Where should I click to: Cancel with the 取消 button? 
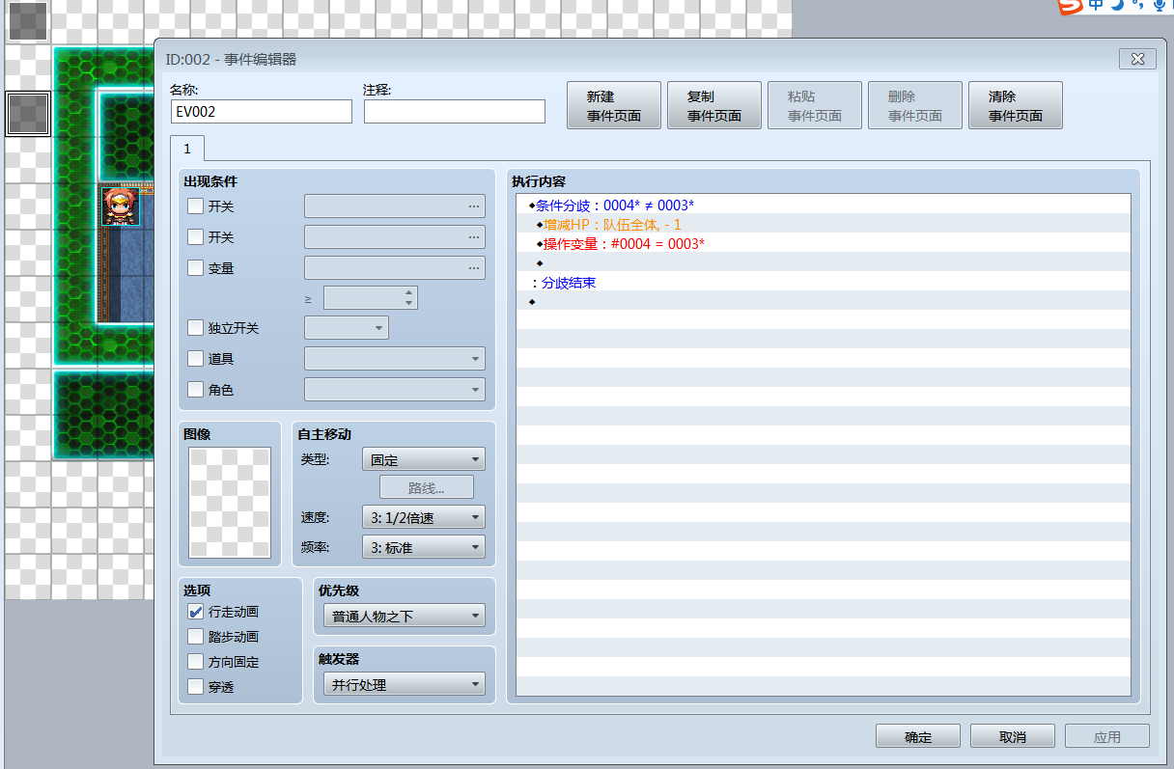[x=1013, y=736]
